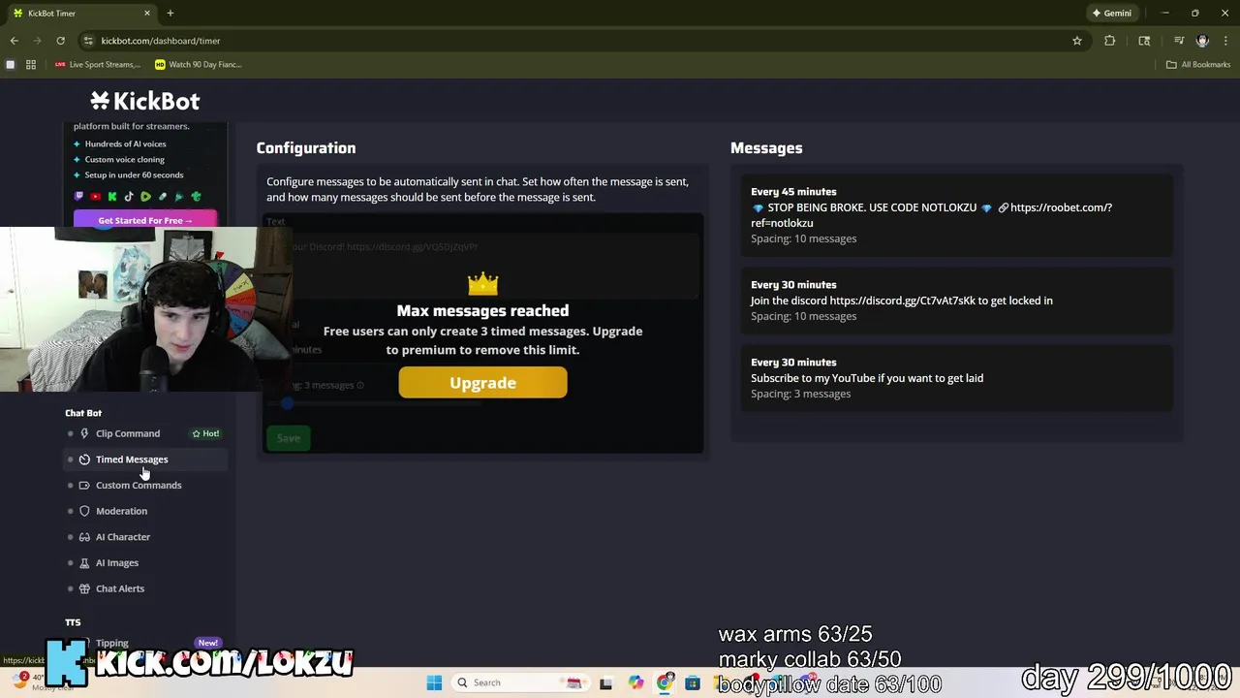Screen dimensions: 1240x698
Task: Bookmark this page with the star icon
Action: 1076,41
